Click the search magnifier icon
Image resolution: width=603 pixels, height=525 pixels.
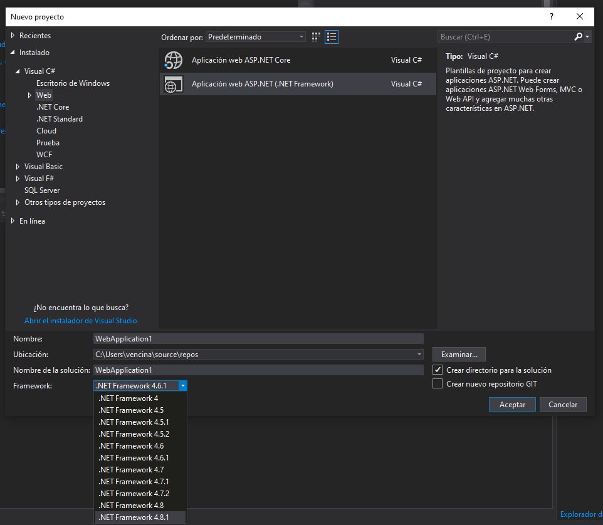coord(578,36)
